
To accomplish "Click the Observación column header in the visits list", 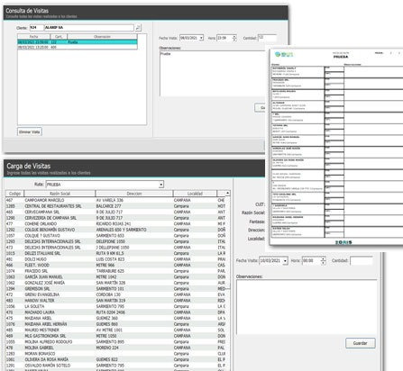I will click(102, 37).
